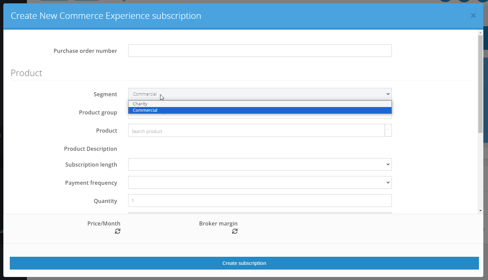This screenshot has width=488, height=280.
Task: Expand the Product search dropdown arrow
Action: click(x=388, y=131)
